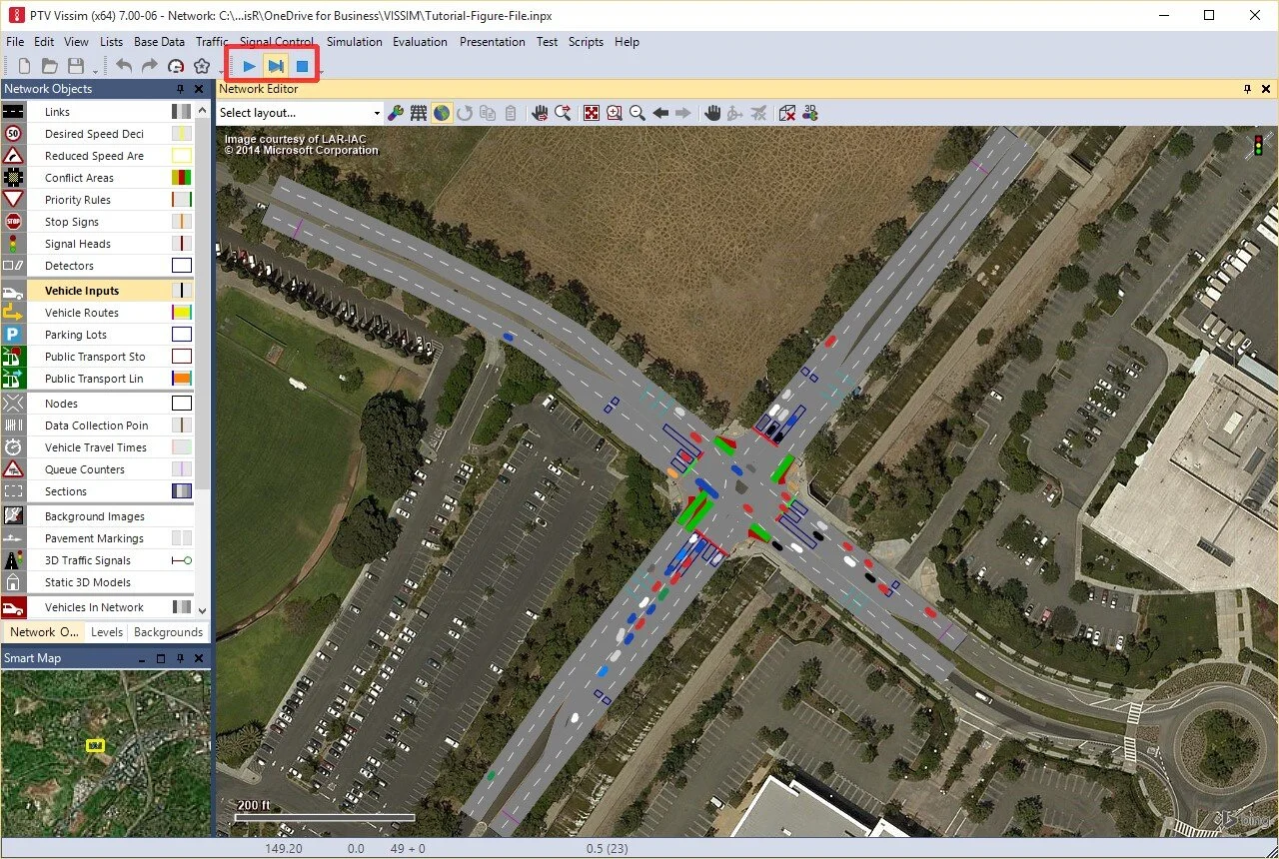Click the refresh arrow in Network Editor toolbar
Viewport: 1279px width, 859px height.
pyautogui.click(x=465, y=113)
